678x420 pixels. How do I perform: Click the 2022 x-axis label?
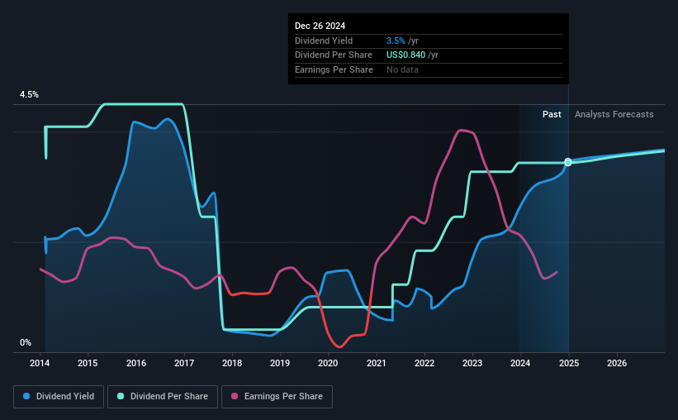coord(424,363)
